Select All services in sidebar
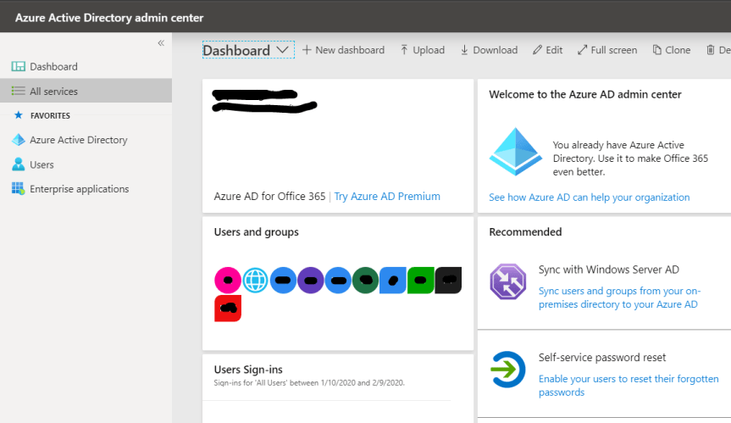This screenshot has width=731, height=423. tap(53, 92)
